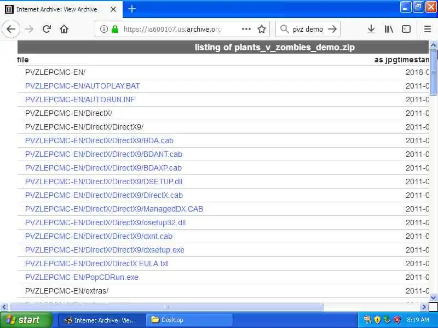
Task: Click the vertical scrollbar up arrow
Action: point(433,45)
